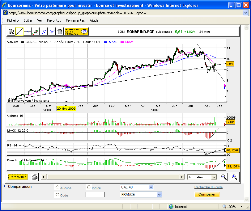
Task: Select the Indice radio button
Action: click(x=89, y=187)
